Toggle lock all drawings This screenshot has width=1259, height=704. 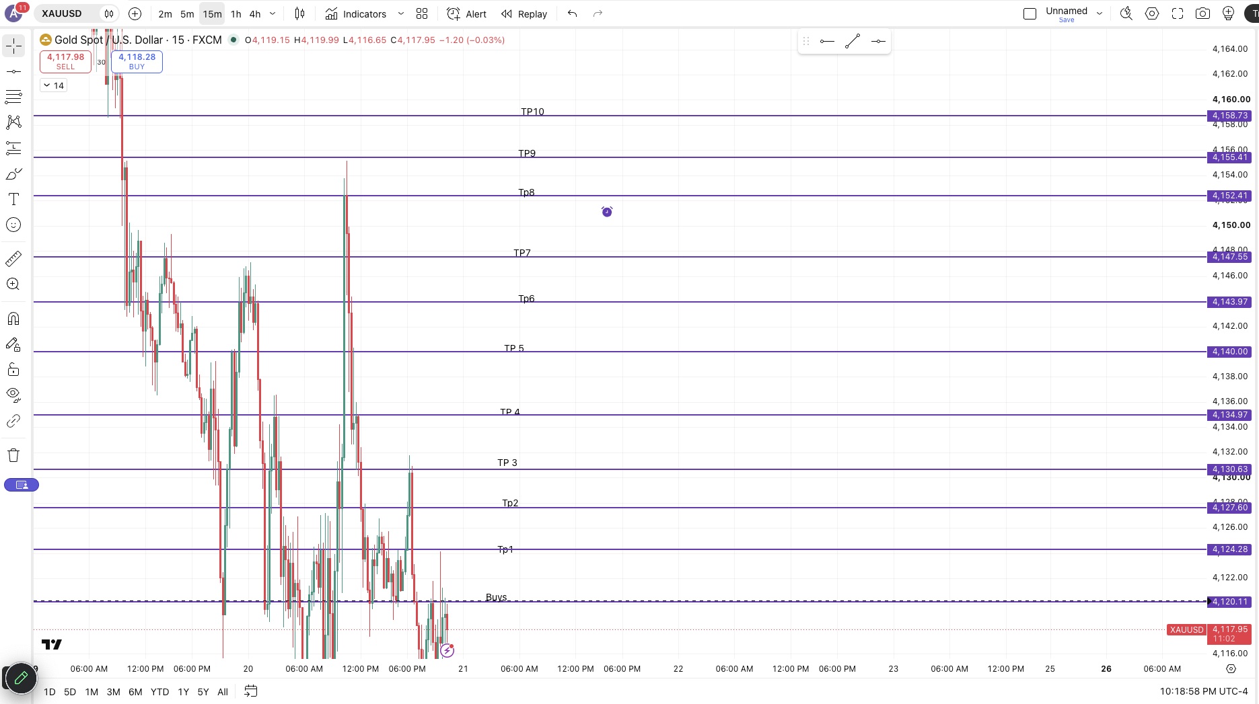pyautogui.click(x=13, y=370)
